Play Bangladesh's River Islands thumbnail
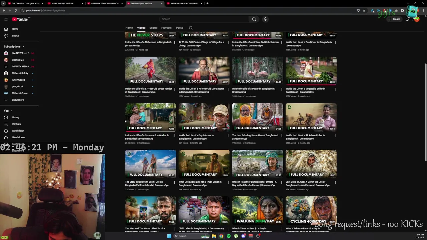The image size is (427, 240). (150, 164)
